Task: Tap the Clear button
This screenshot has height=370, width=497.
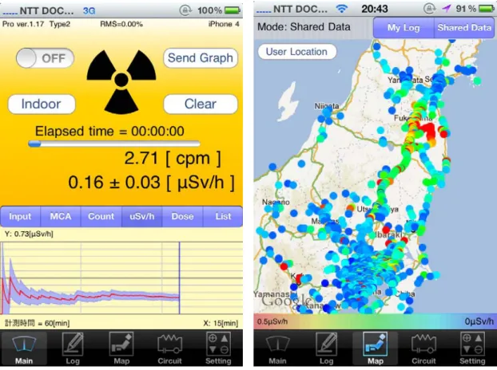Action: point(201,104)
